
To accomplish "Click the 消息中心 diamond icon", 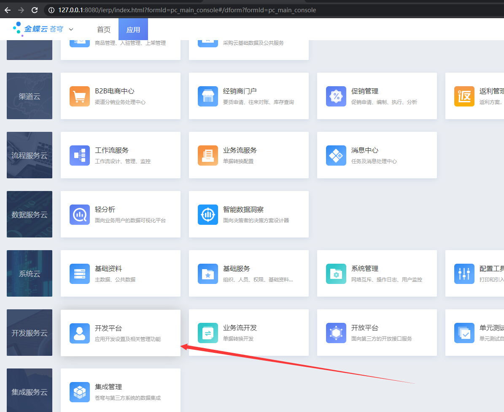I will [x=336, y=155].
